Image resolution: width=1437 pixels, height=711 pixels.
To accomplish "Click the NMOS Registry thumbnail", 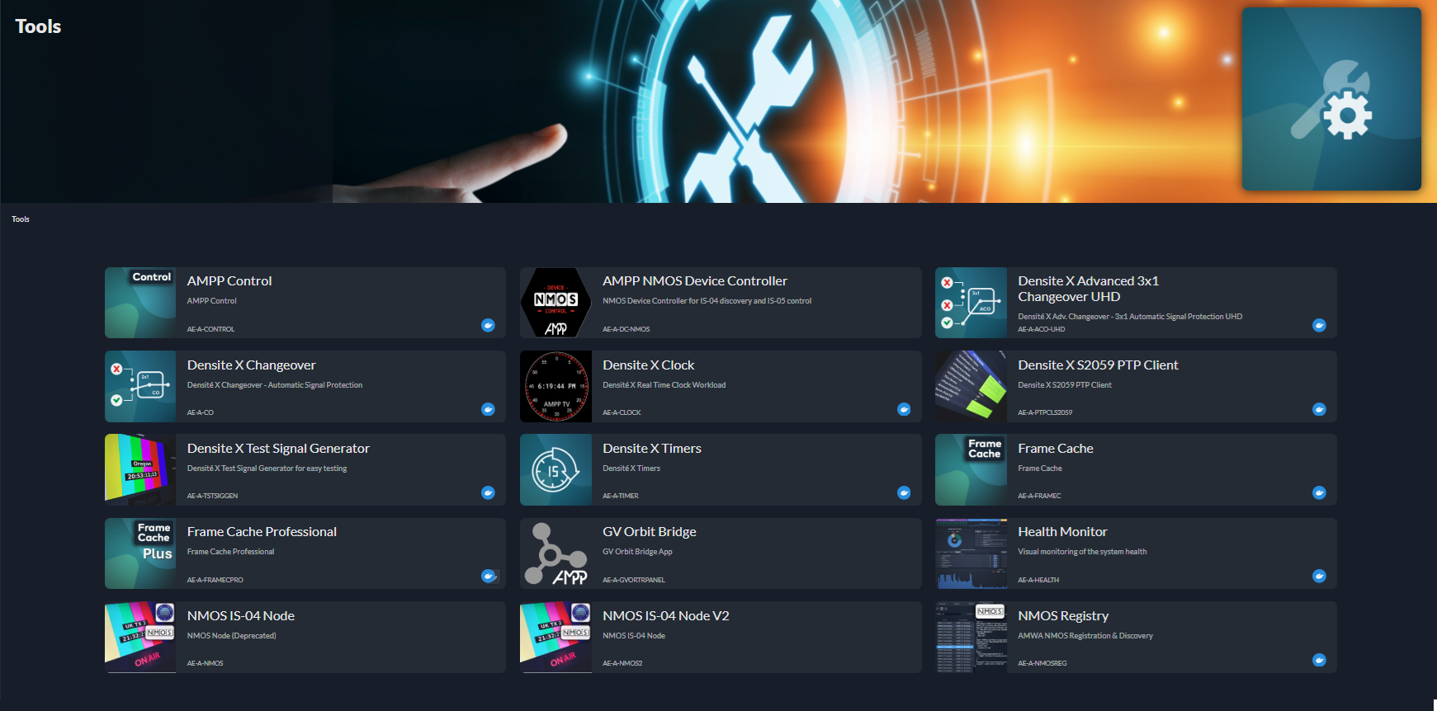I will [971, 637].
